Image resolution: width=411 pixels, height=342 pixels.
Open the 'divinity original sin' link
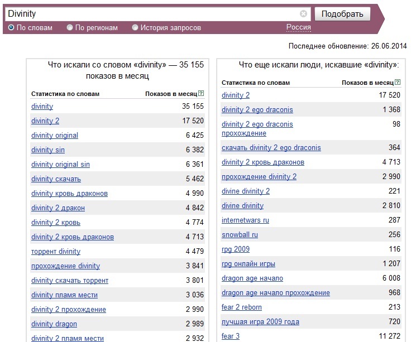60,165
